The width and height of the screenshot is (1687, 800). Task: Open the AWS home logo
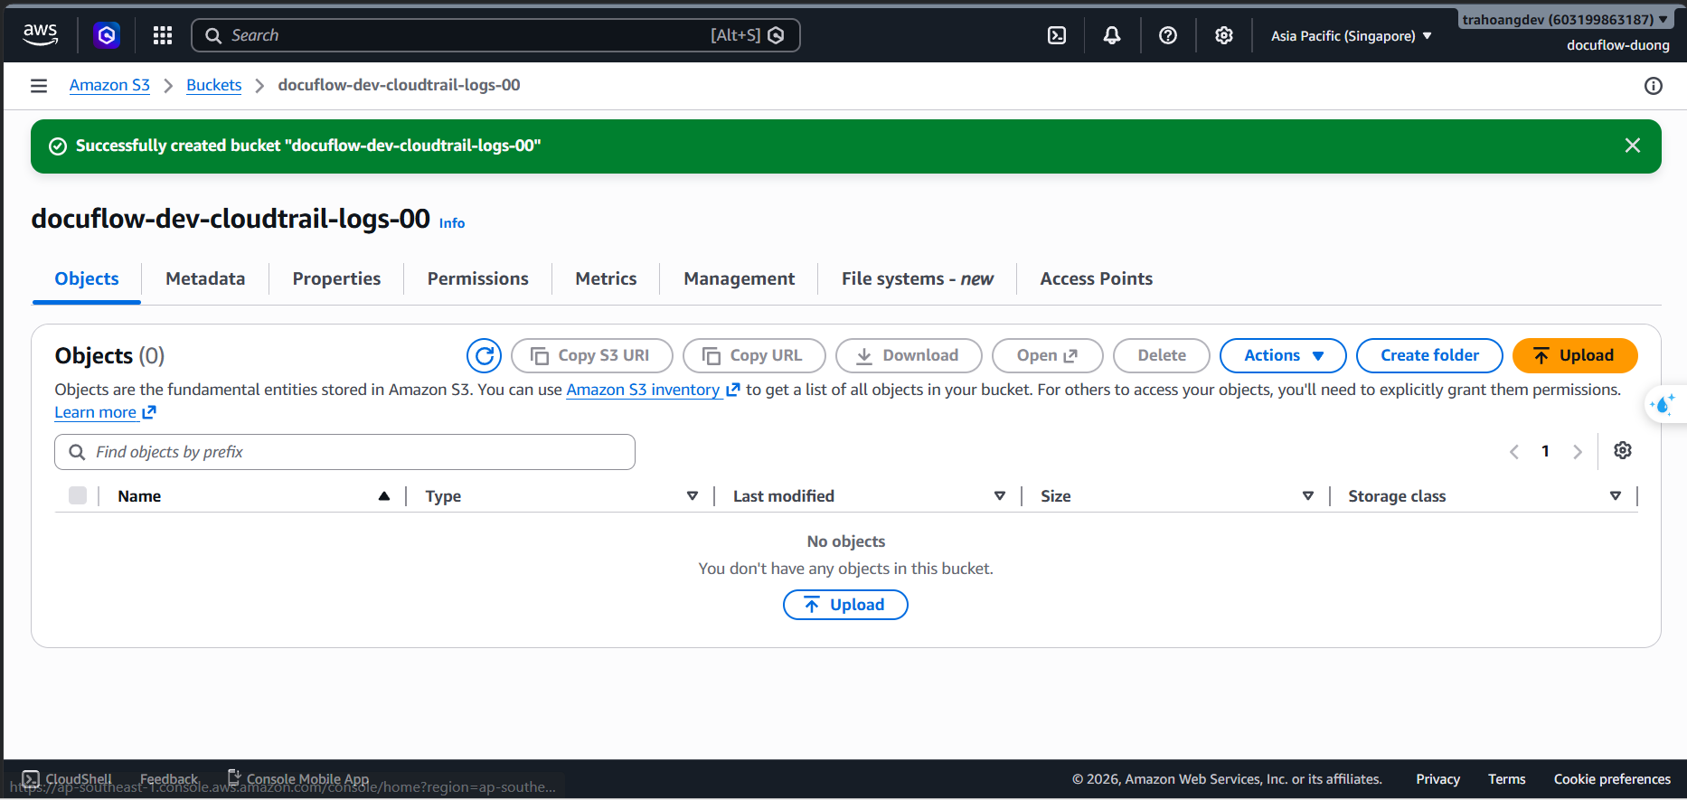coord(40,35)
